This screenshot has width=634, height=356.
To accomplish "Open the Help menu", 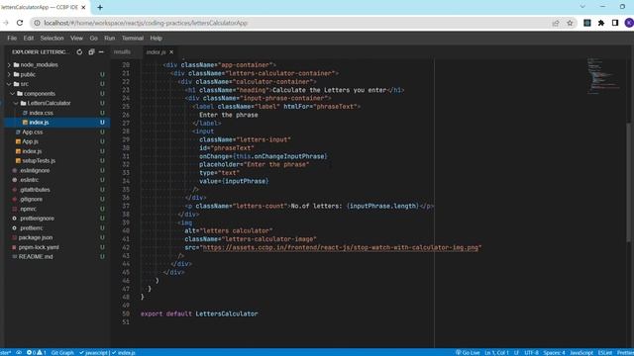I will 157,38.
